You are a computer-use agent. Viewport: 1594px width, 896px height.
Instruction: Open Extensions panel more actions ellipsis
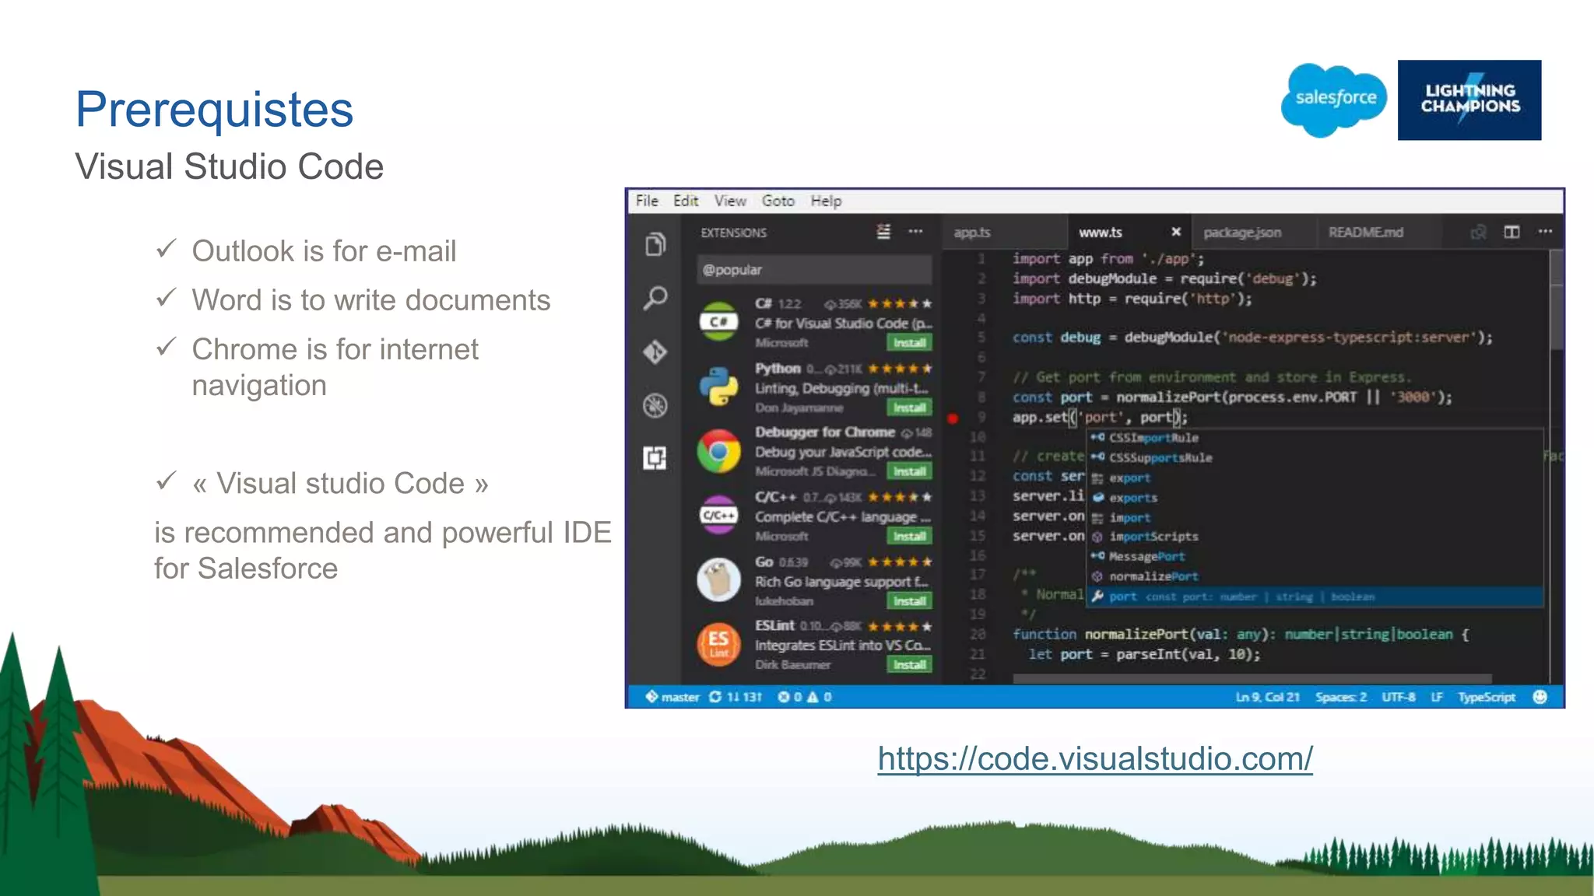(915, 232)
